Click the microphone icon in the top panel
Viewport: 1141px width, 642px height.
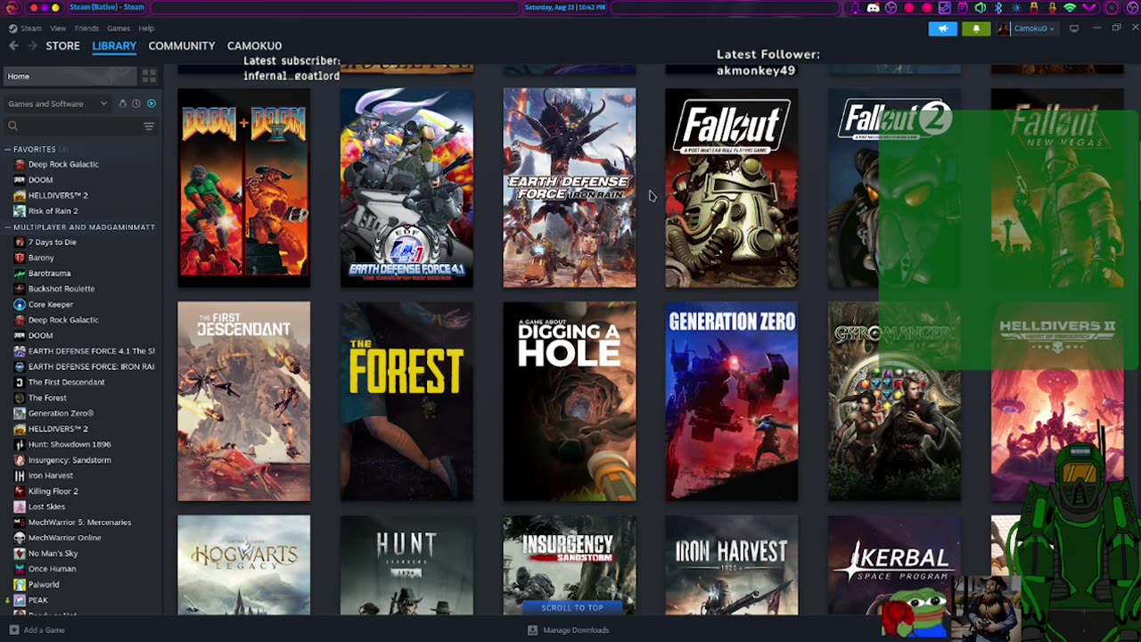coord(1052,8)
